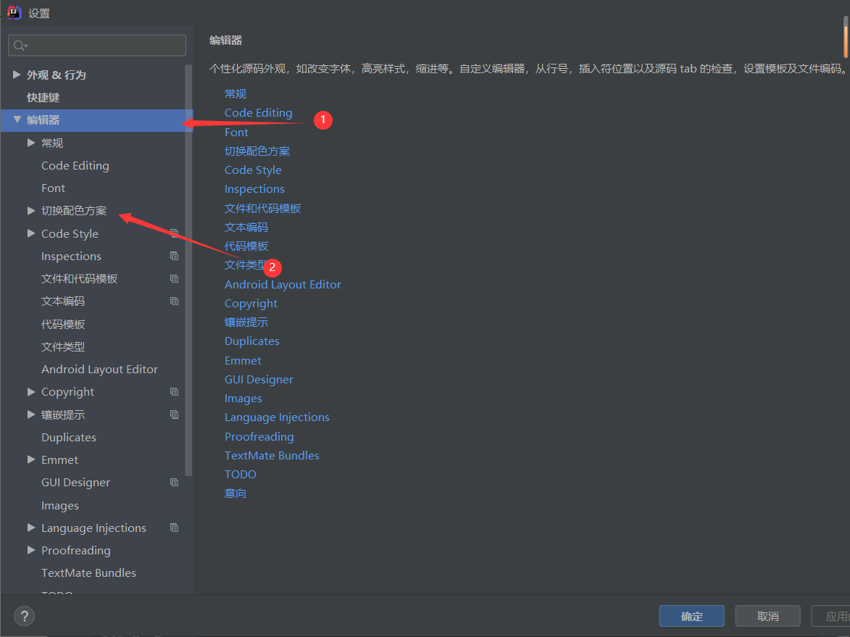Select Images in the settings tree

coord(60,505)
